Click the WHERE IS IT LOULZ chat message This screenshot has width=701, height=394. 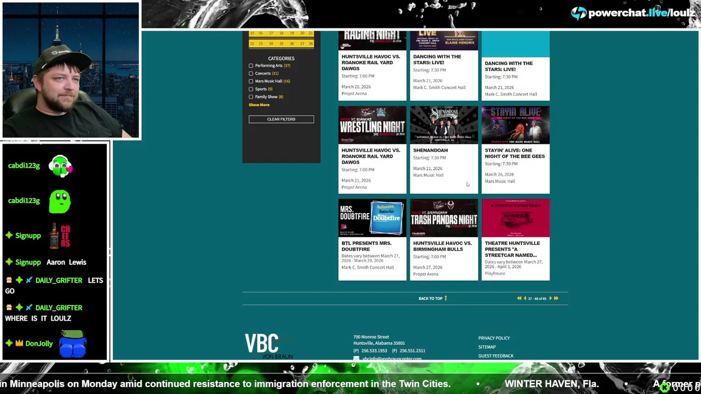point(38,318)
